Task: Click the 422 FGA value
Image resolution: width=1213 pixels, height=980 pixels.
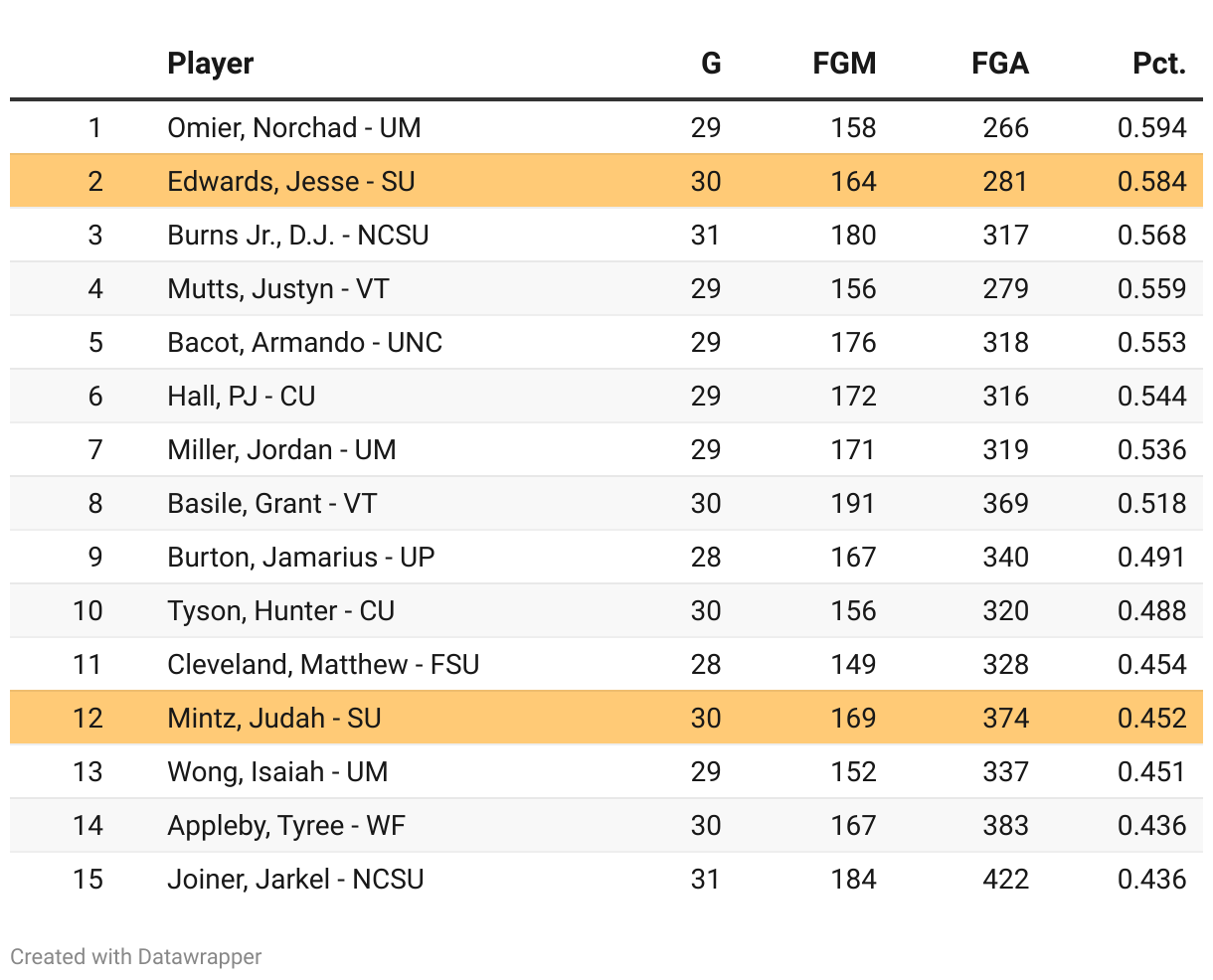Action: pos(1005,880)
